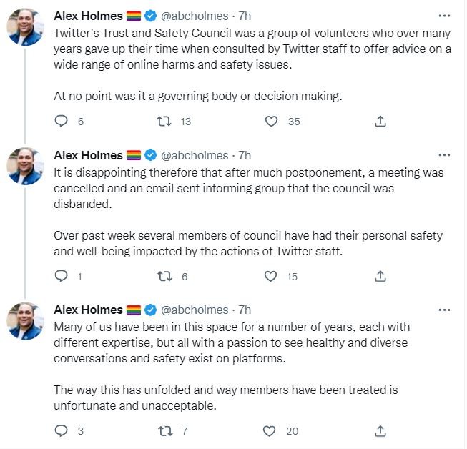The height and width of the screenshot is (449, 467).
Task: Like the second tweet with 15 likes
Action: 271,276
